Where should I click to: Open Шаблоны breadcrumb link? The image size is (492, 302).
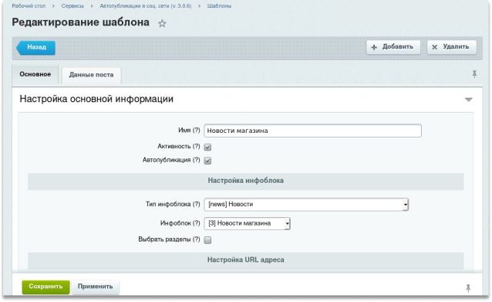click(x=219, y=6)
